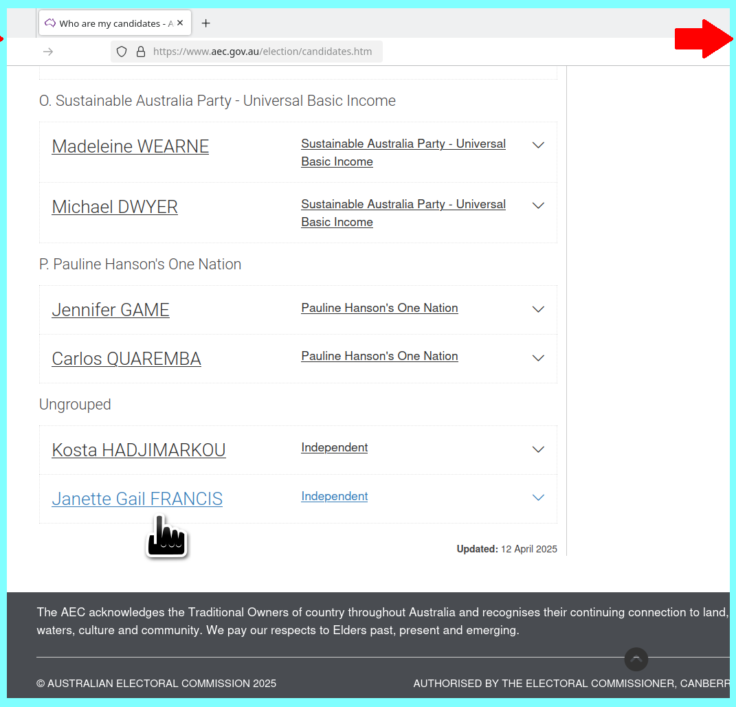
Task: Open Janette Gail FRANCIS candidate link
Action: 137,499
